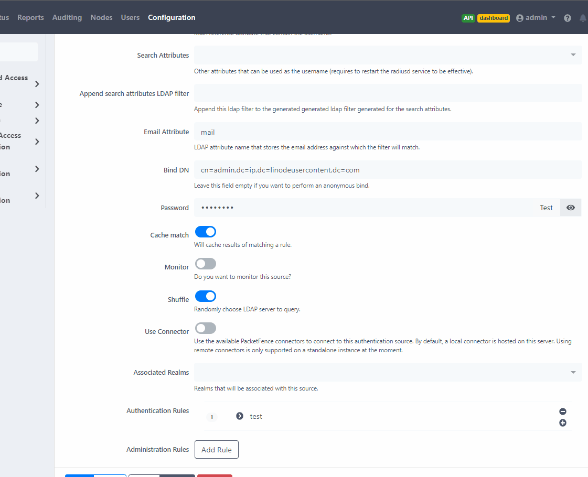588x477 pixels.
Task: Switch to the Auditing menu
Action: coord(67,17)
